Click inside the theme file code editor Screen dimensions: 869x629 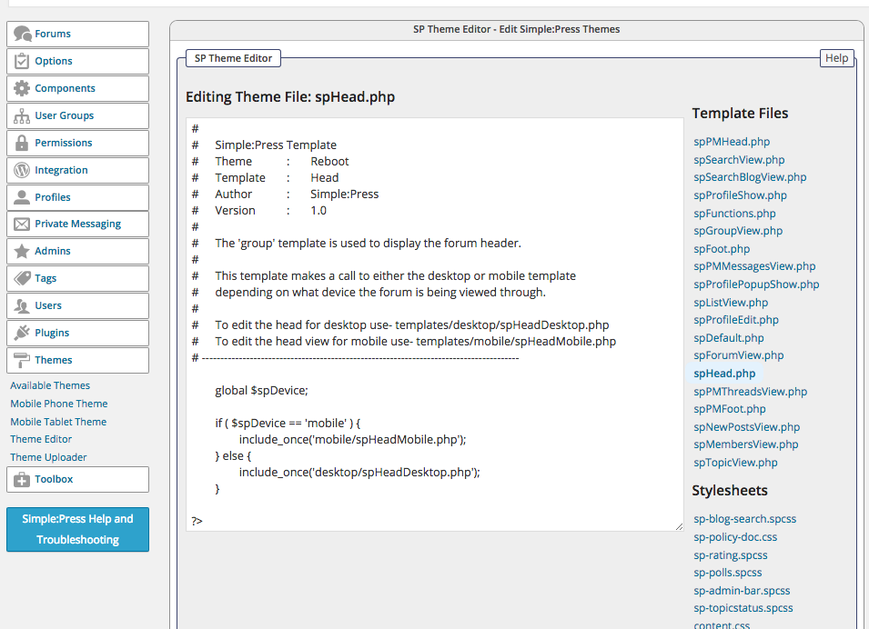(435, 324)
